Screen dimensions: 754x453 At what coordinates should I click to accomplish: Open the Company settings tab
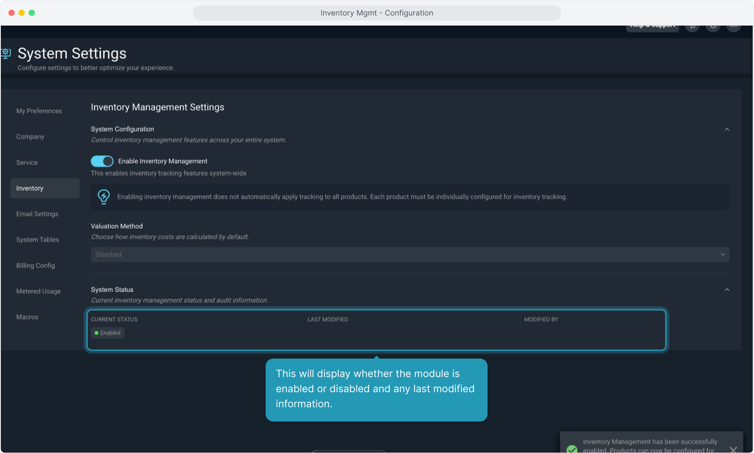[x=30, y=137]
